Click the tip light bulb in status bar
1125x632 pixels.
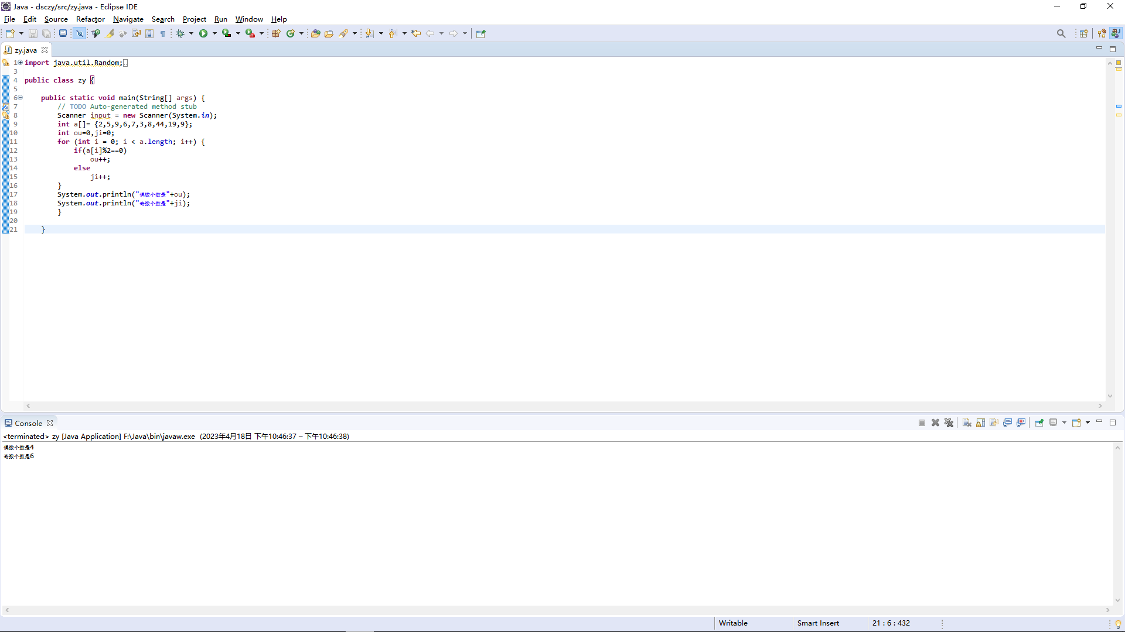coord(1118,624)
